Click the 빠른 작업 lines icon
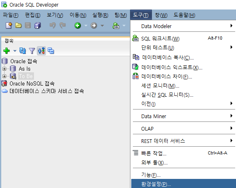 tap(136, 153)
